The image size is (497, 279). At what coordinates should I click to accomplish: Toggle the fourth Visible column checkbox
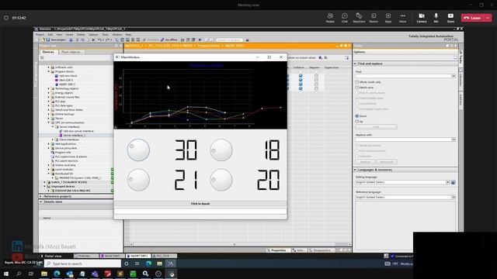coord(301,88)
